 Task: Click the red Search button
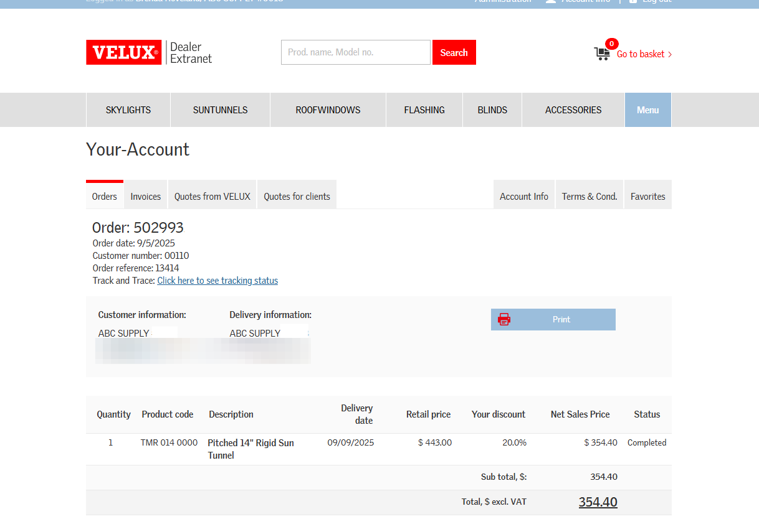point(454,52)
